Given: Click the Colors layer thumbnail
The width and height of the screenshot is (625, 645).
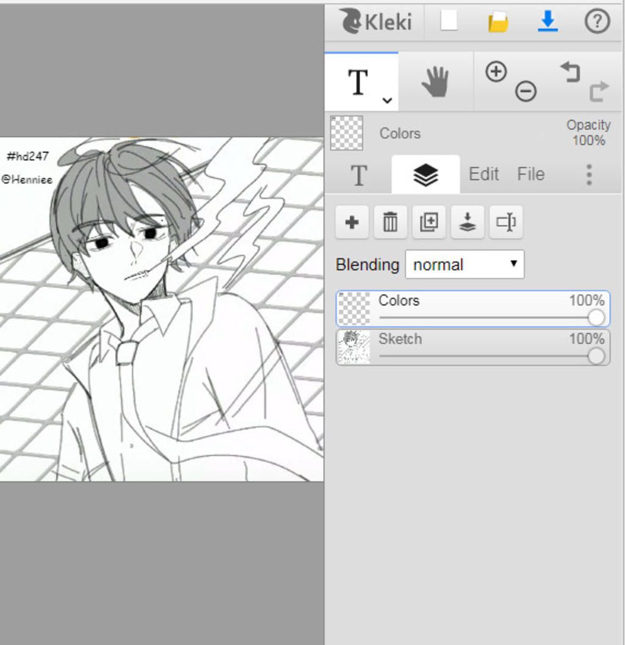Looking at the screenshot, I should (353, 309).
